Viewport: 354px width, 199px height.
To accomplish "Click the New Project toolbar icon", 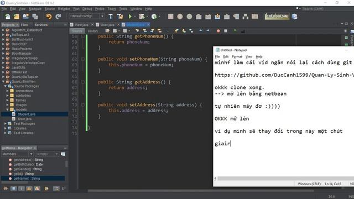I will pos(17,17).
